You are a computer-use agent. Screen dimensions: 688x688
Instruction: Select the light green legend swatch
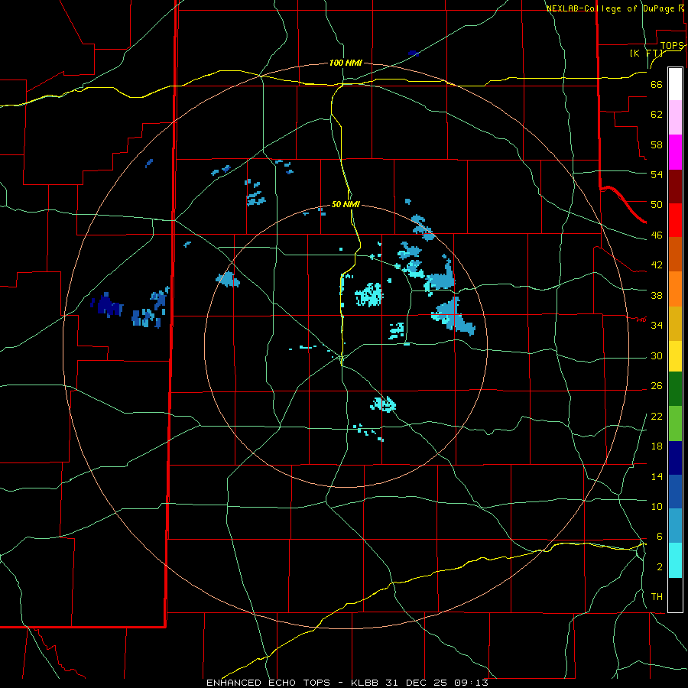pos(675,424)
